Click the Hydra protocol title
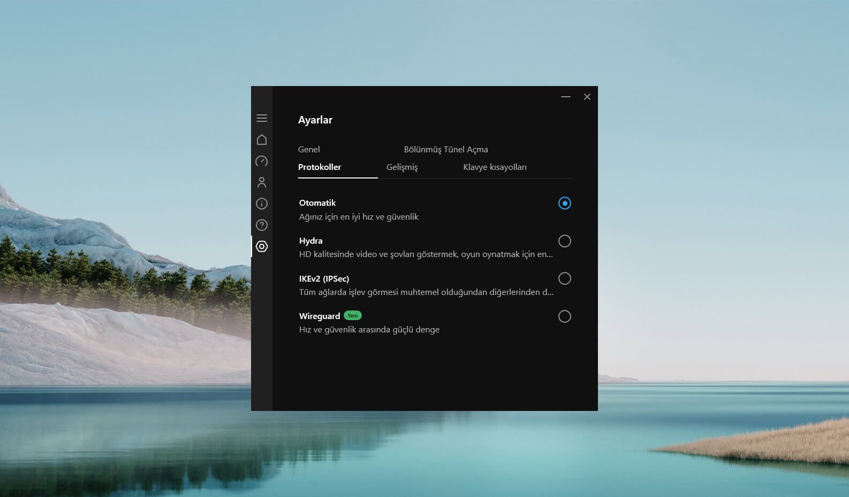This screenshot has height=497, width=849. [311, 241]
